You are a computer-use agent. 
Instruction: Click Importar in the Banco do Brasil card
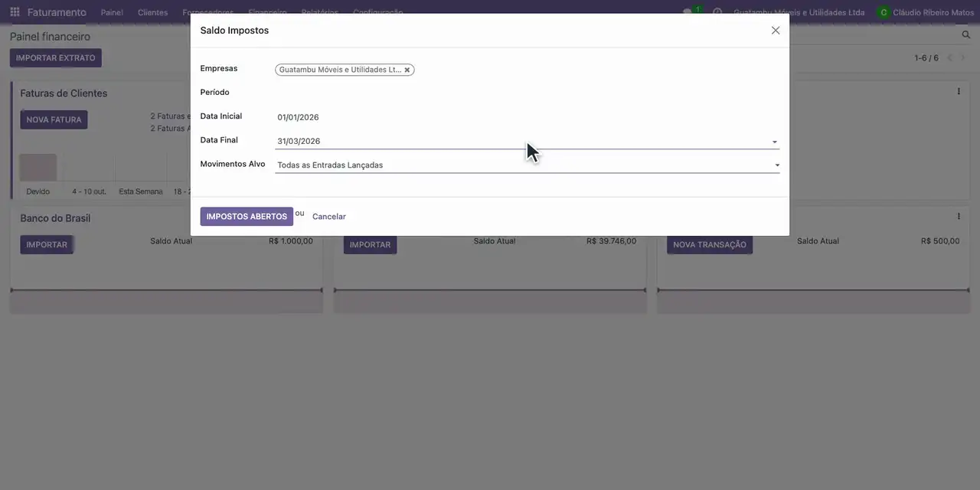47,245
